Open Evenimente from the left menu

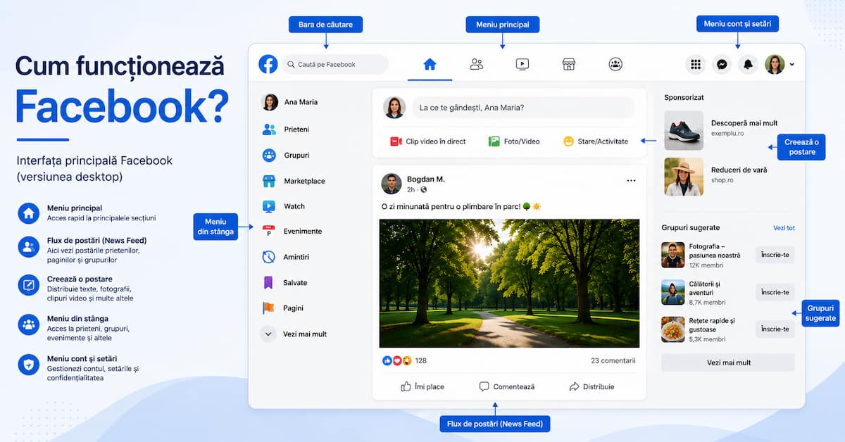click(292, 231)
